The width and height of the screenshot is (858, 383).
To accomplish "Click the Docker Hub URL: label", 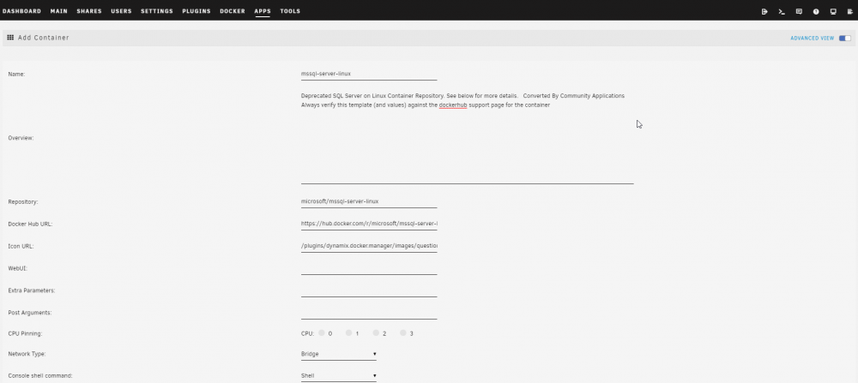I will 30,224.
